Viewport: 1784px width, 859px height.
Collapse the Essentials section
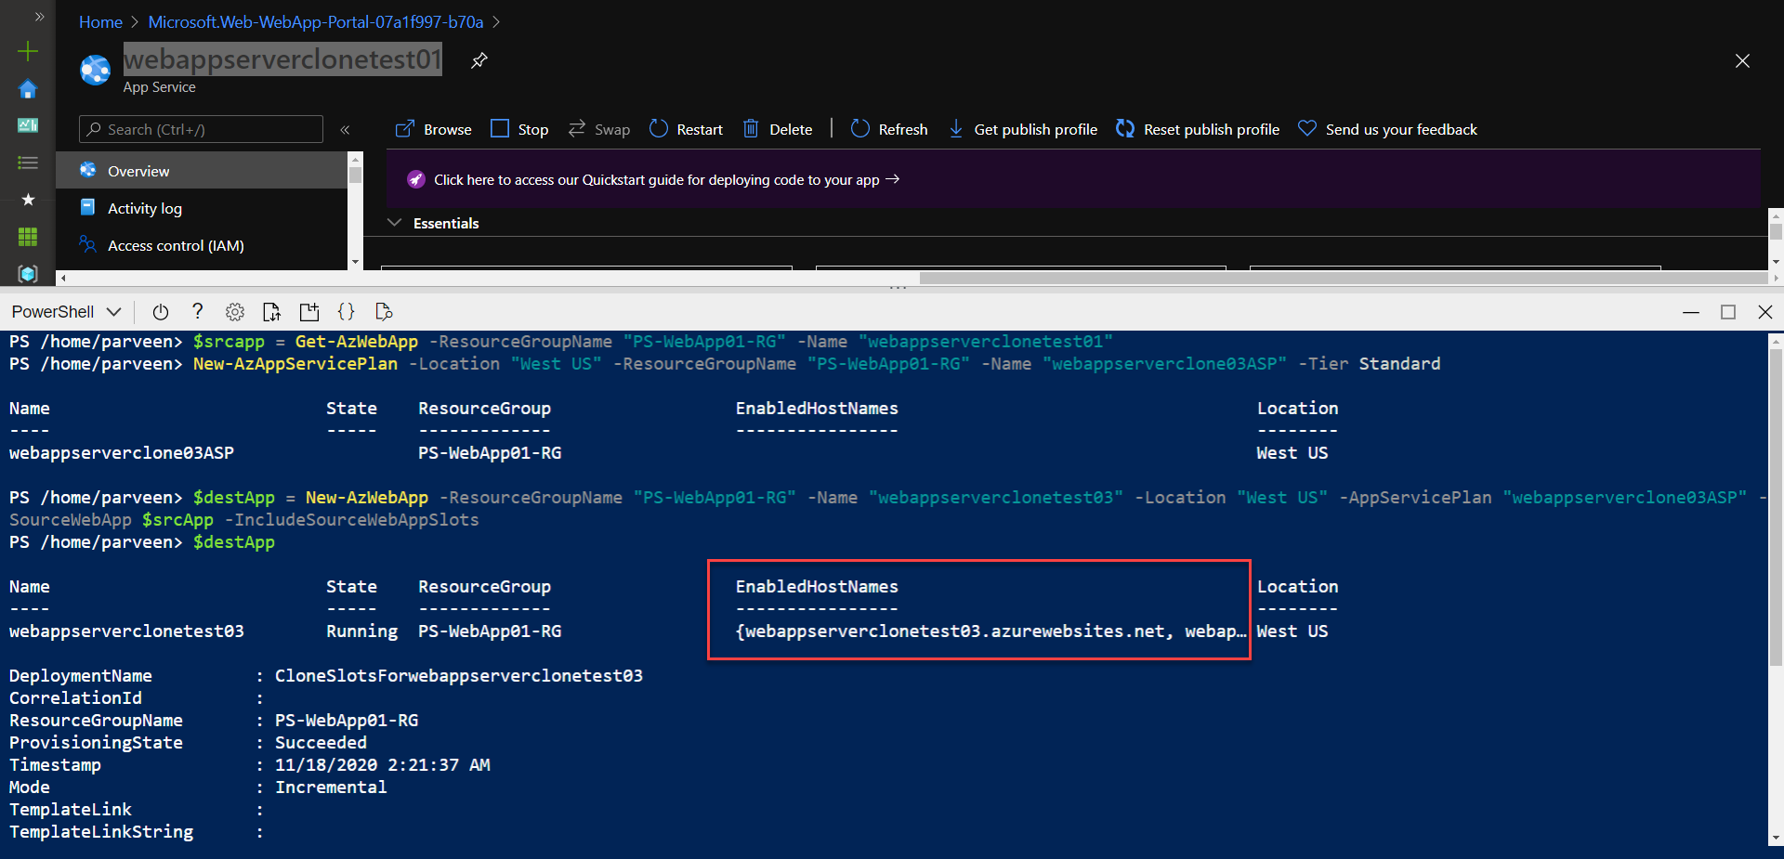tap(395, 223)
